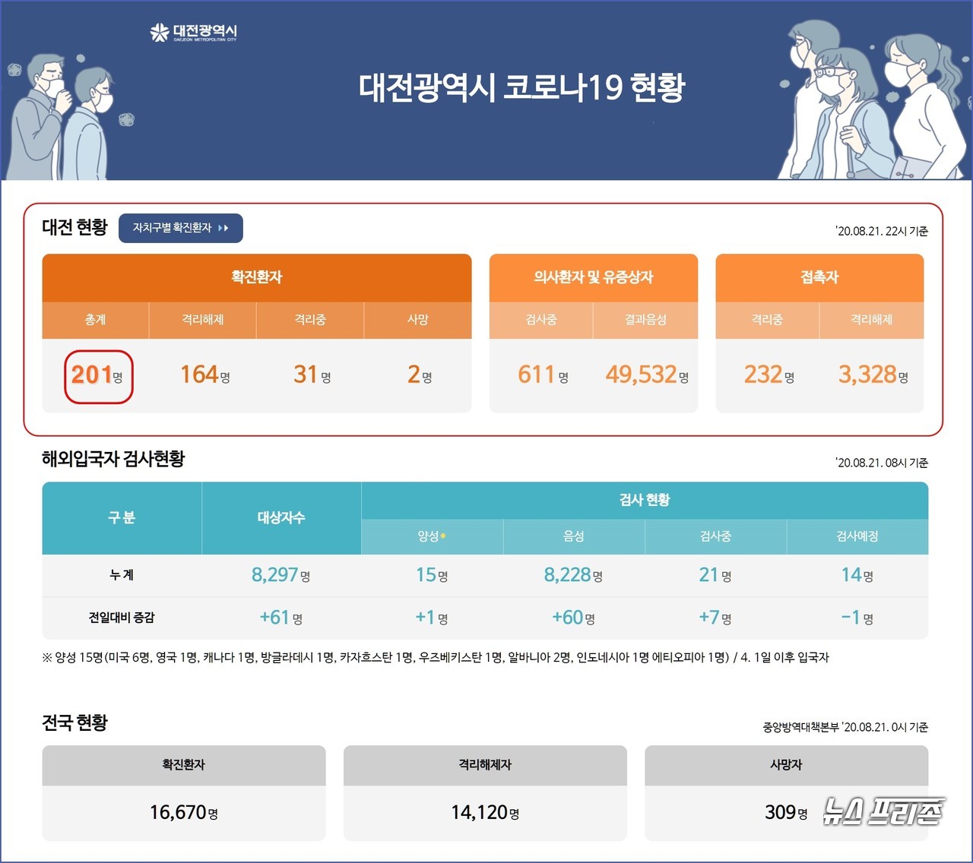This screenshot has height=863, width=973.
Task: Click the double-arrow icon in 자치구별 확진환자 button
Action: click(223, 228)
